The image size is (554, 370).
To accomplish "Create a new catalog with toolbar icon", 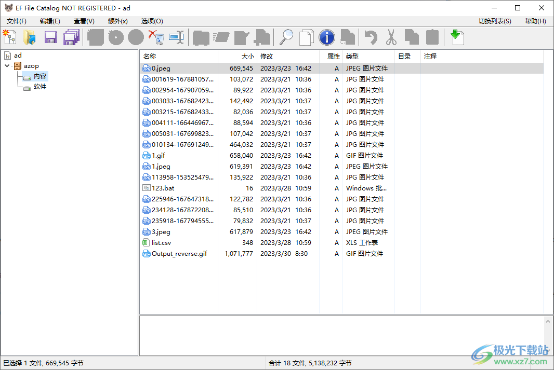I will pyautogui.click(x=9, y=37).
